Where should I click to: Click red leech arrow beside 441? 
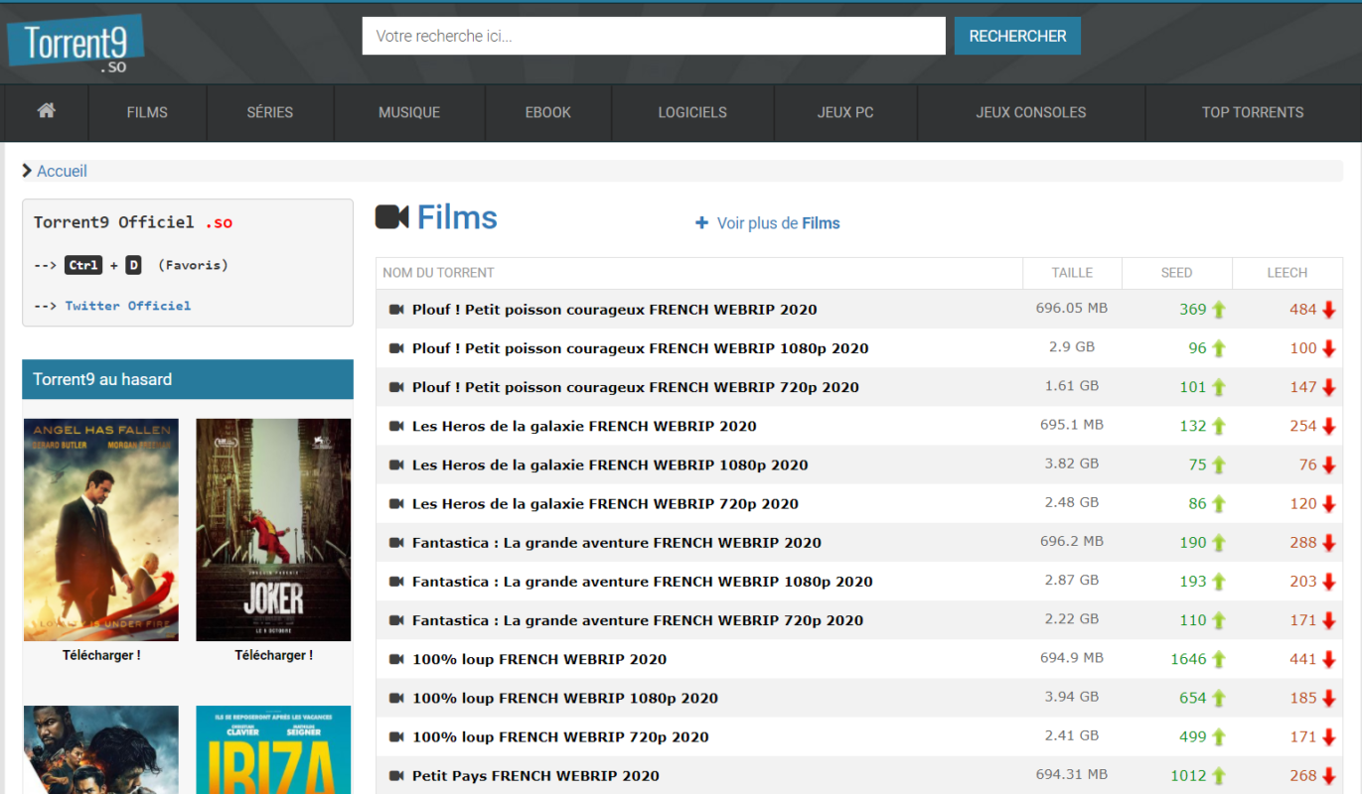pos(1329,659)
